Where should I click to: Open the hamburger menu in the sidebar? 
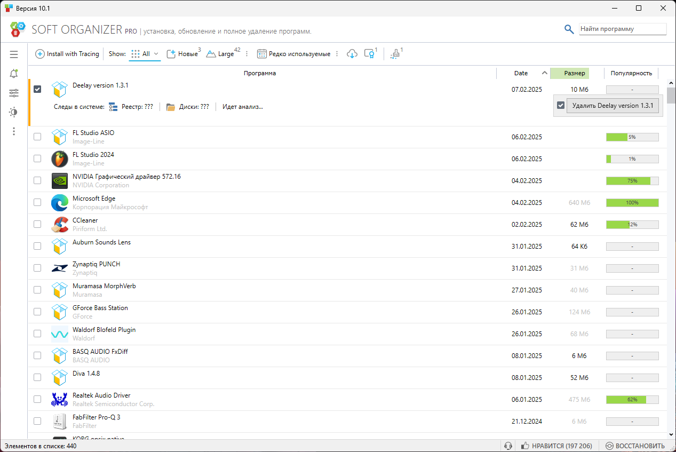click(14, 54)
